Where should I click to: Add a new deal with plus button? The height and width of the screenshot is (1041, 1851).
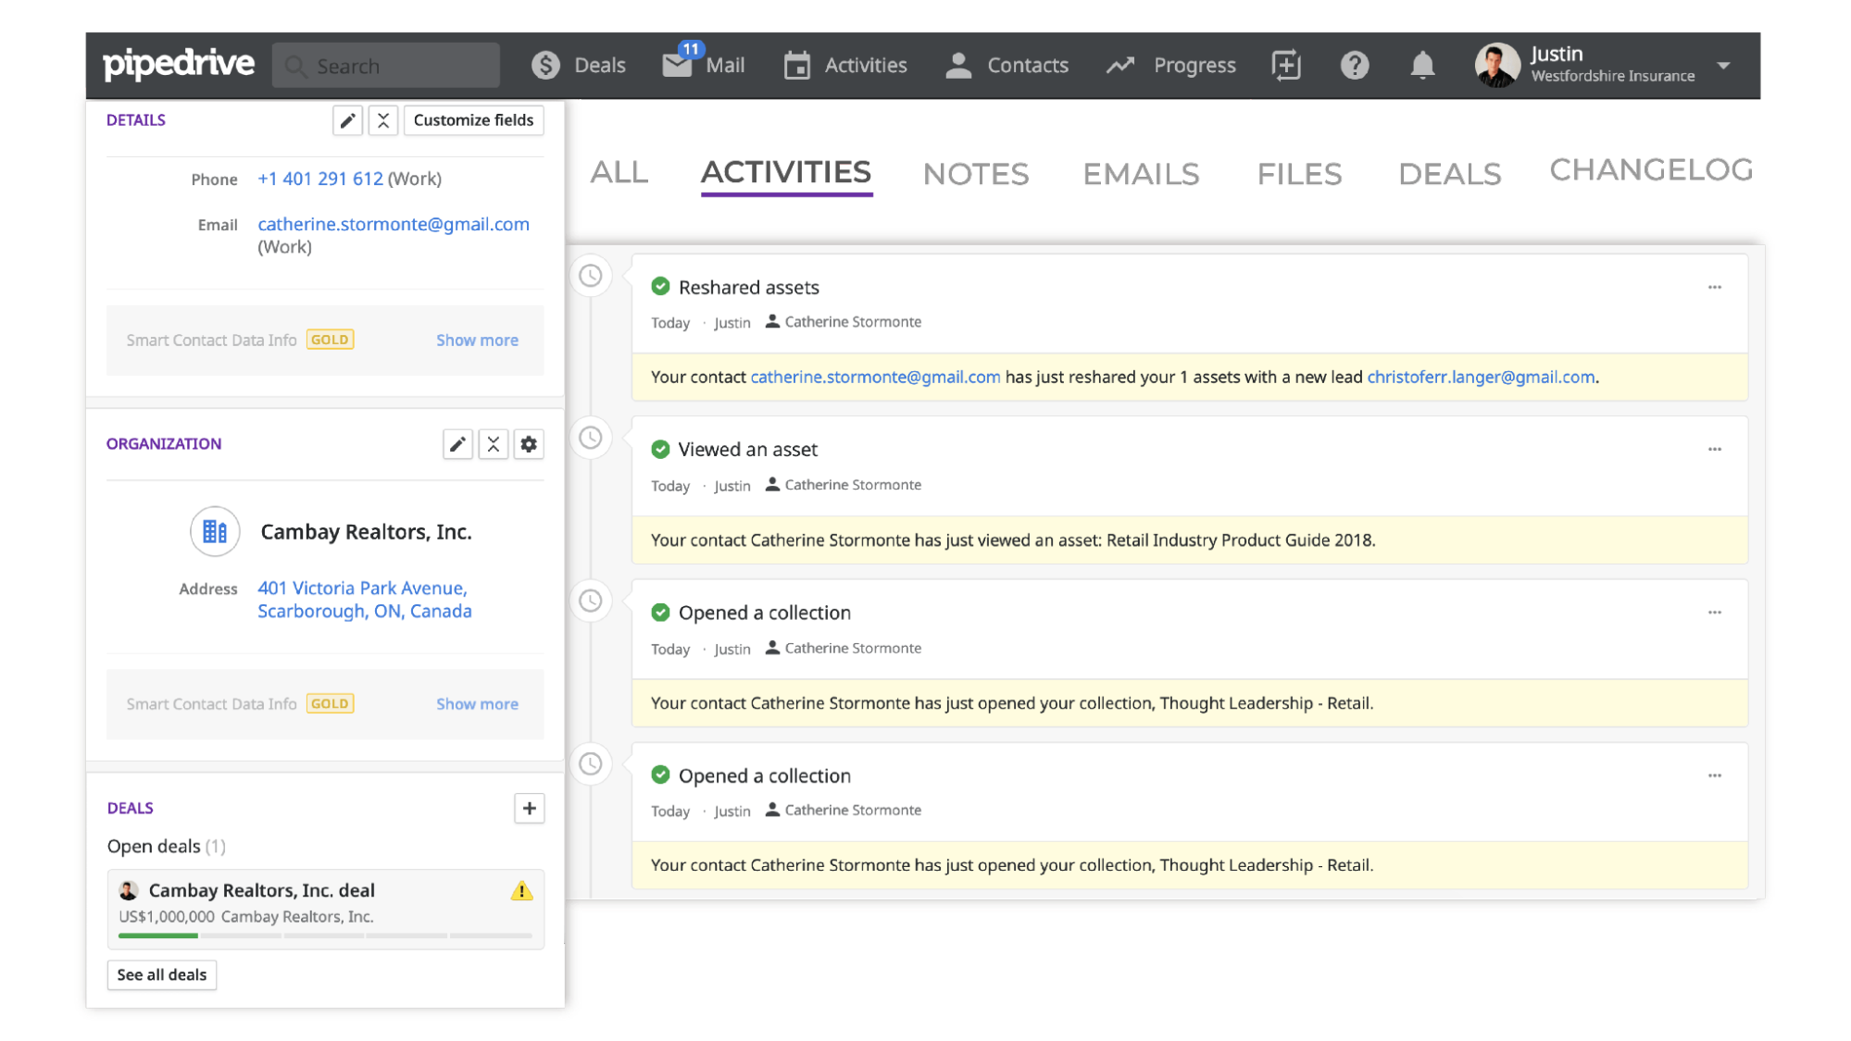529,808
